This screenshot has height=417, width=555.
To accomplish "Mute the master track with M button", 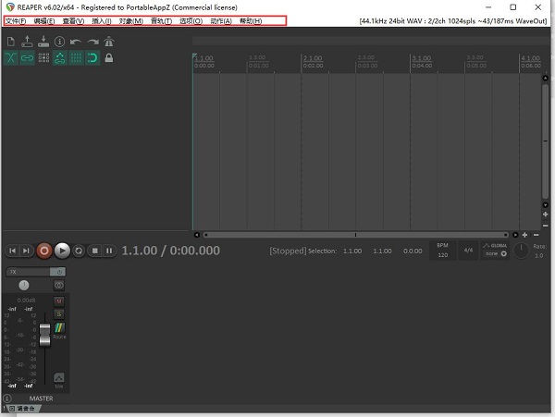I will [x=59, y=300].
